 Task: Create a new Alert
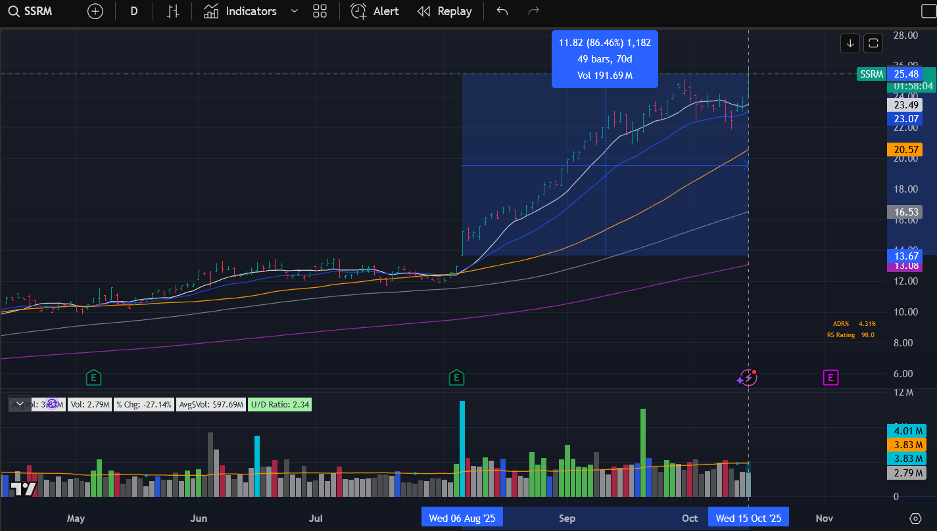pyautogui.click(x=375, y=11)
